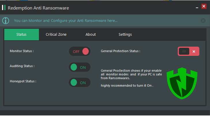Screen dimensions: 210x116
Task: Click the circled info icon in banner
Action: (6, 21)
